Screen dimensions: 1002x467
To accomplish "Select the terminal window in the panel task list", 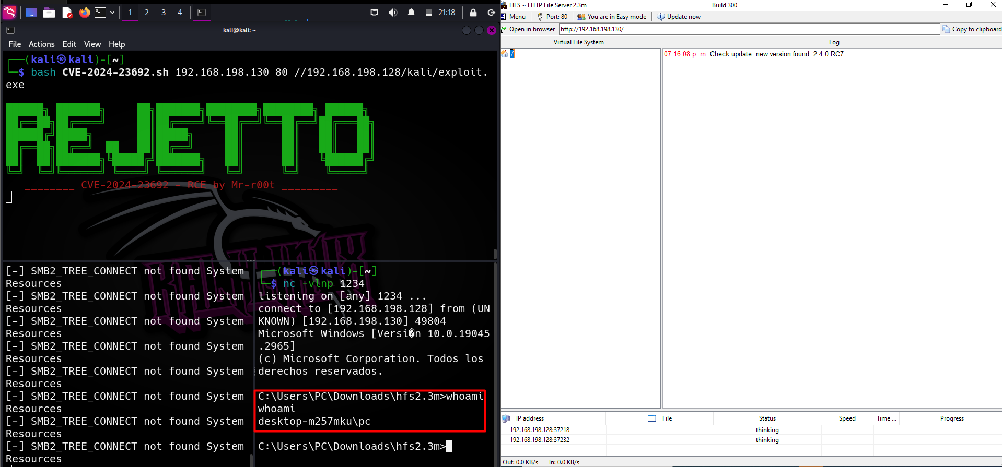I will coord(202,13).
